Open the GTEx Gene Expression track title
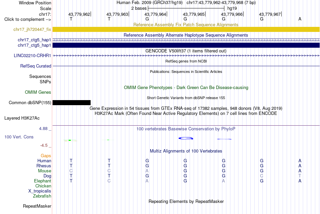 point(186,108)
